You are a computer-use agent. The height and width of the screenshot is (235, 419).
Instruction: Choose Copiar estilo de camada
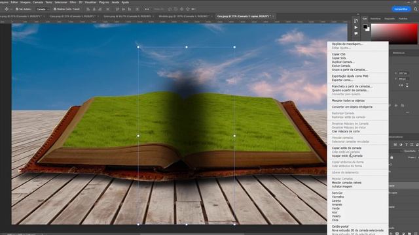[x=346, y=148]
